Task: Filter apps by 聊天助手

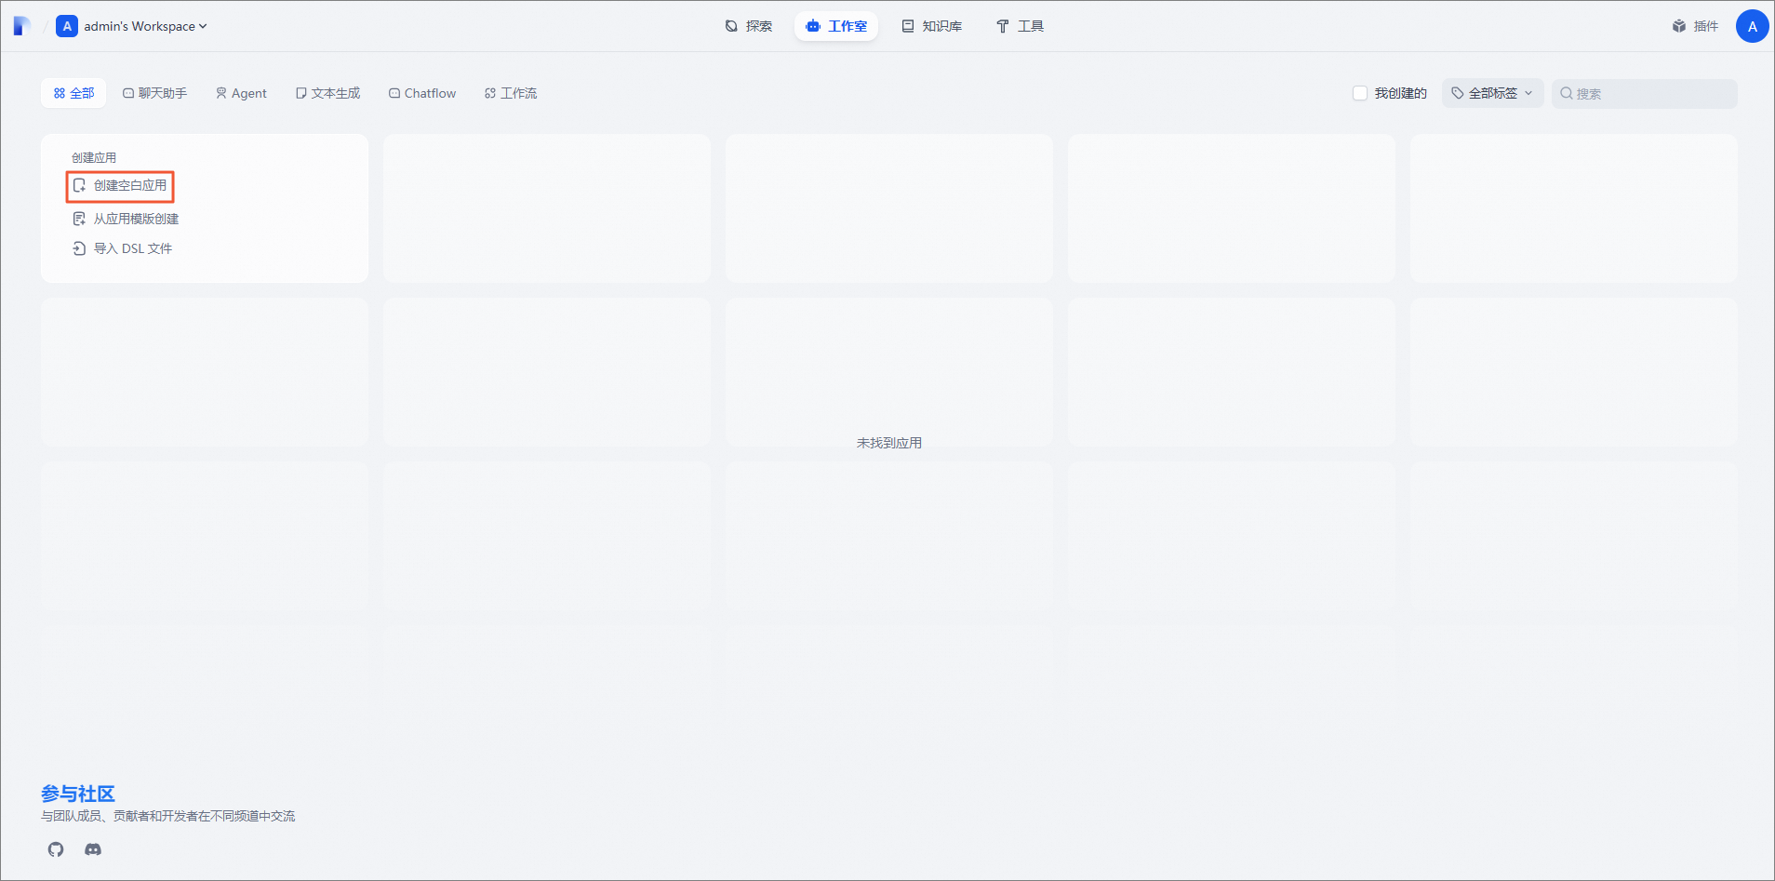Action: click(x=154, y=93)
